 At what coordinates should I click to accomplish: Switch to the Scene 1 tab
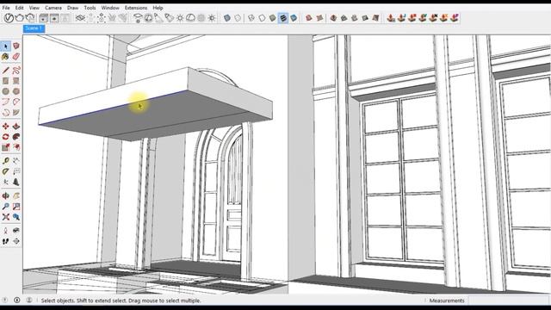coord(34,28)
